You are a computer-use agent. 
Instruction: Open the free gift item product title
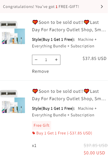click(69, 95)
